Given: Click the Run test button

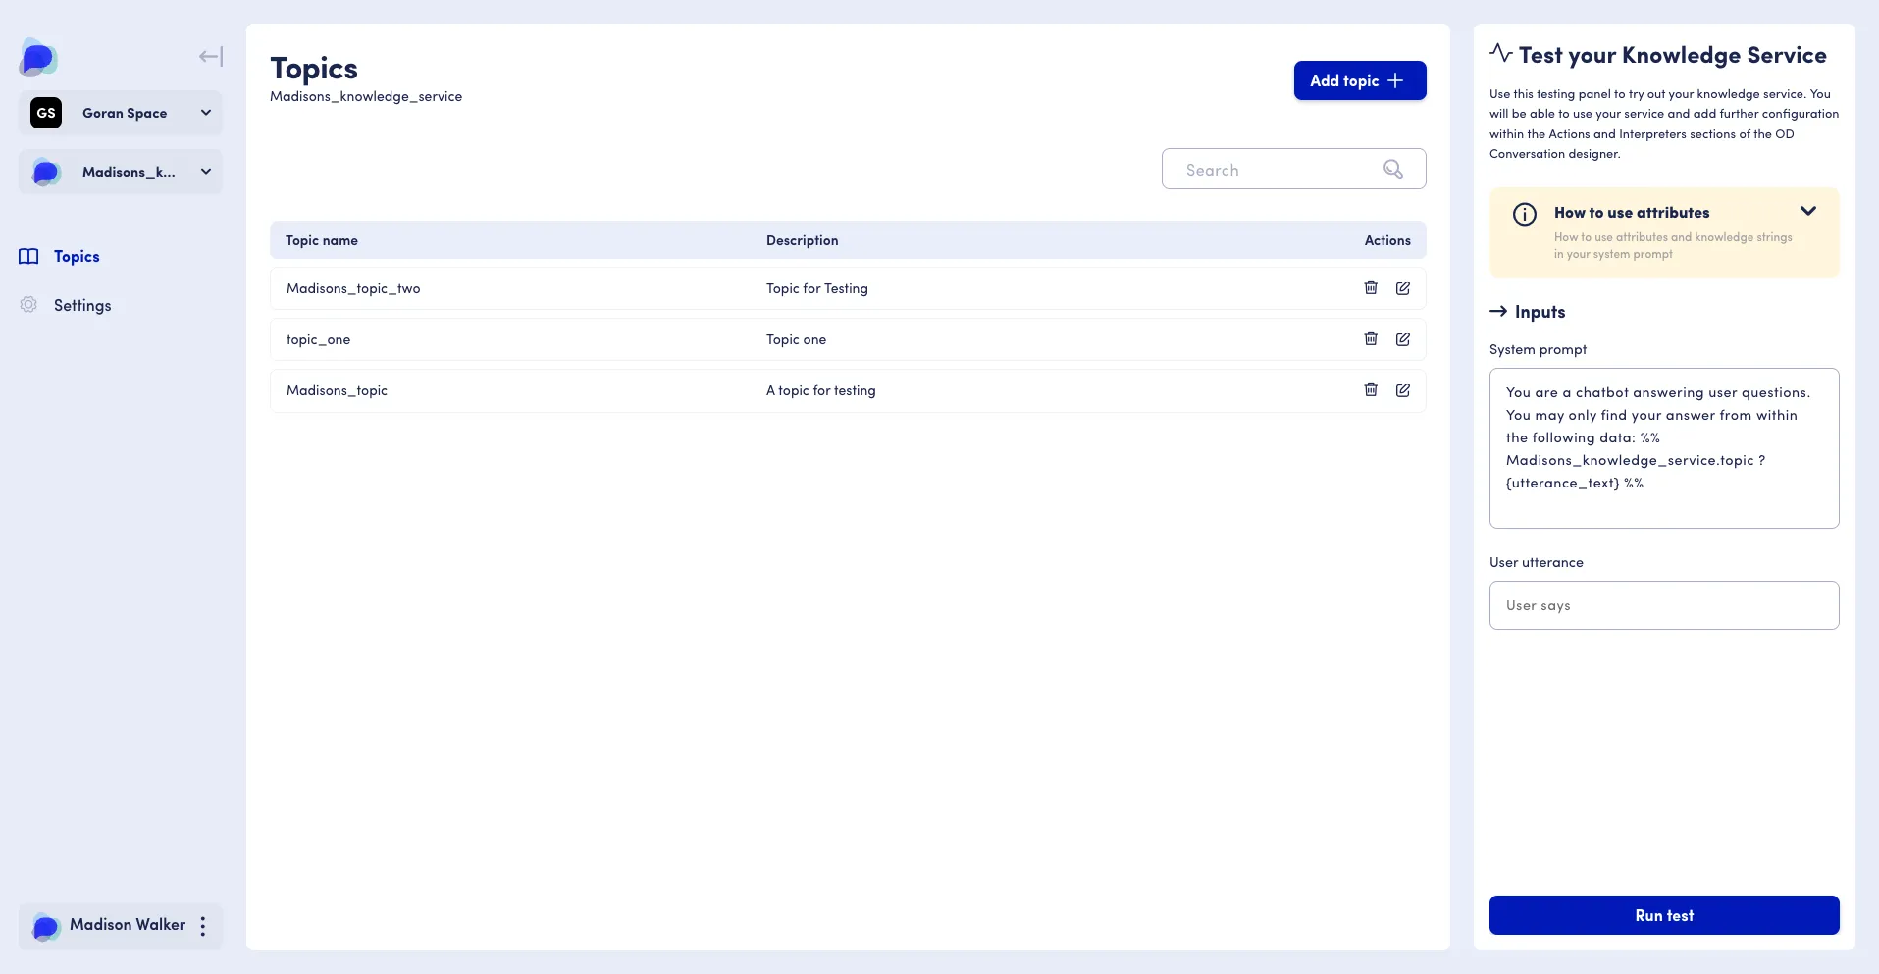Looking at the screenshot, I should pos(1664,915).
